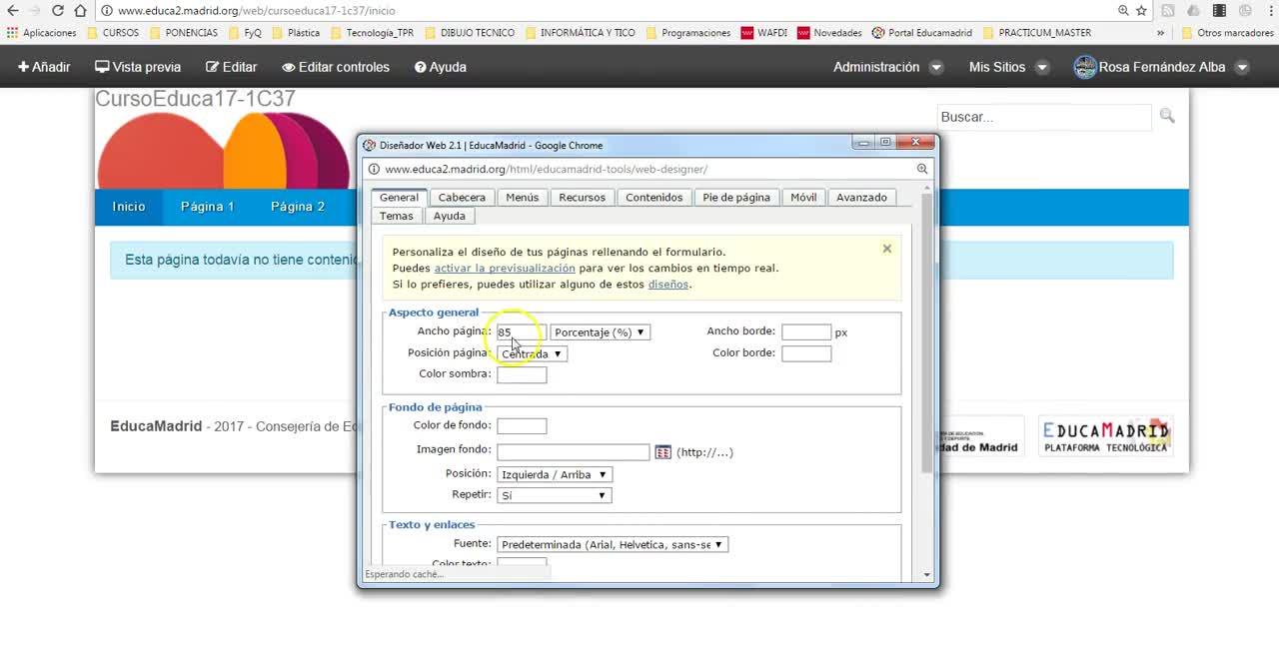
Task: Open the Aplicaciones apps grid shortcut
Action: (41, 33)
